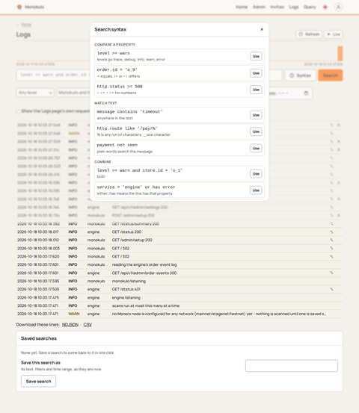
Task: Open Admin in top navigation
Action: pos(259,7)
